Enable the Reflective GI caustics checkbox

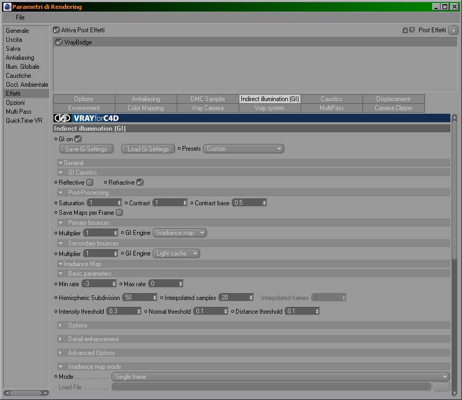point(89,183)
